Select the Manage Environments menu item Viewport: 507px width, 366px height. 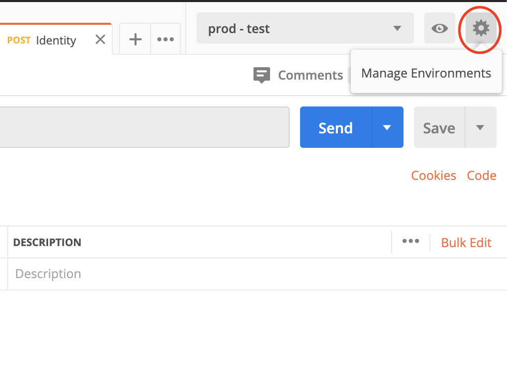coord(426,73)
